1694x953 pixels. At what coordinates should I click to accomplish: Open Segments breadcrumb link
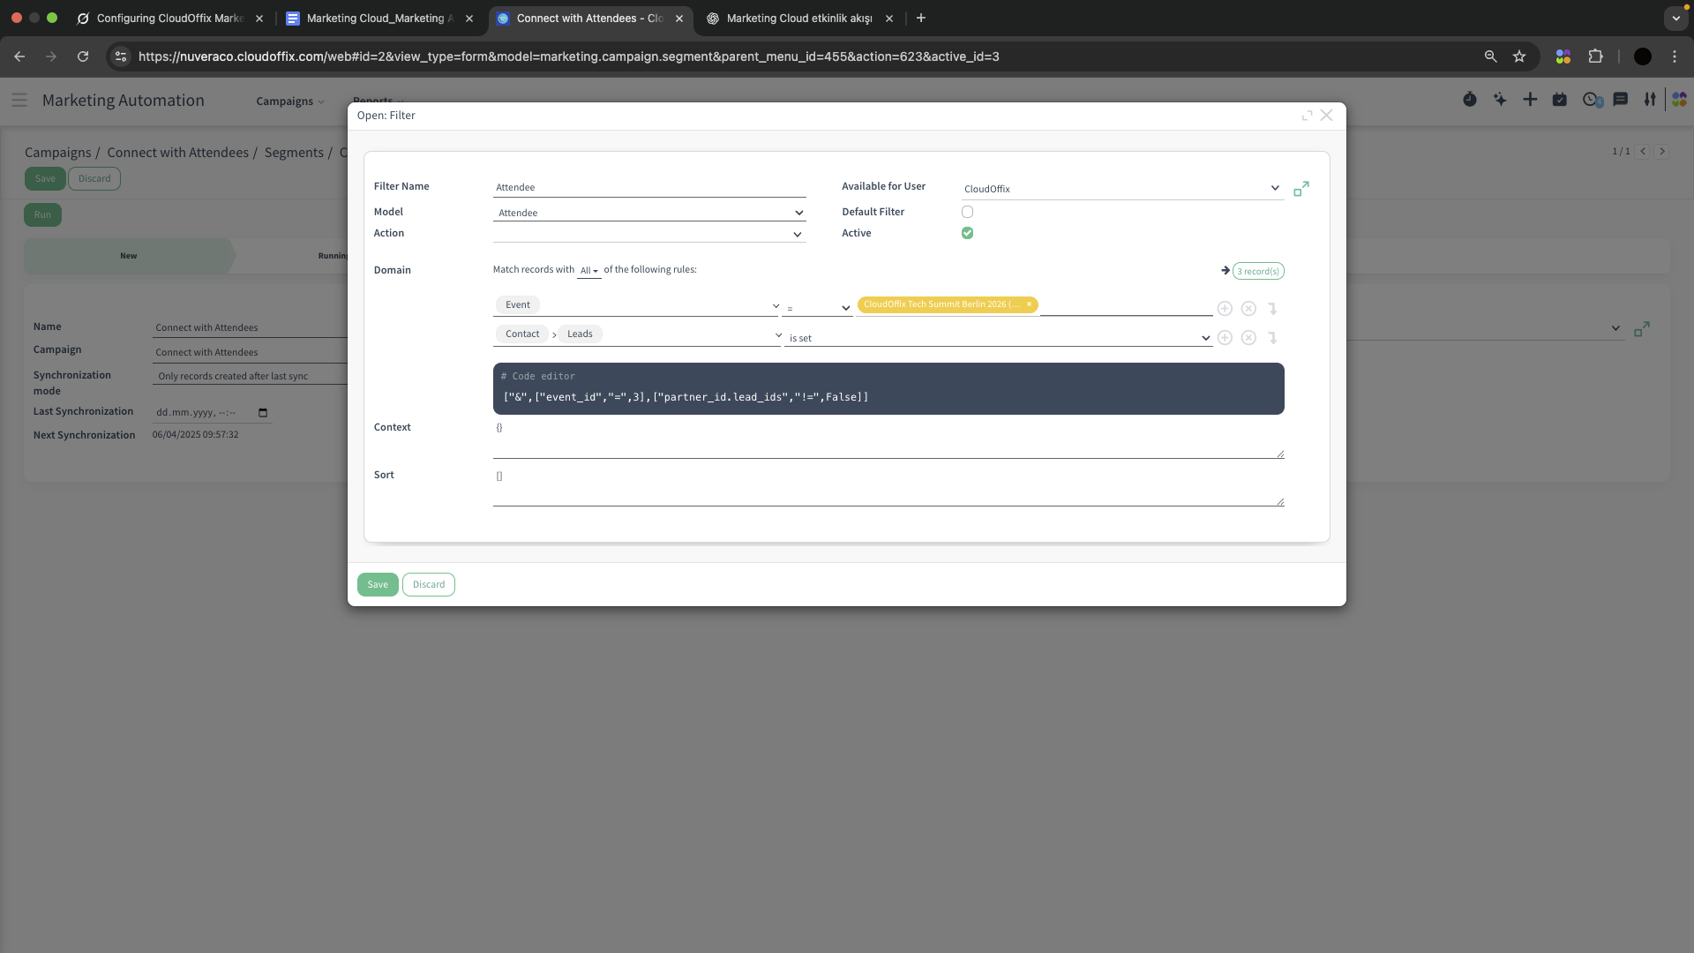coord(294,153)
